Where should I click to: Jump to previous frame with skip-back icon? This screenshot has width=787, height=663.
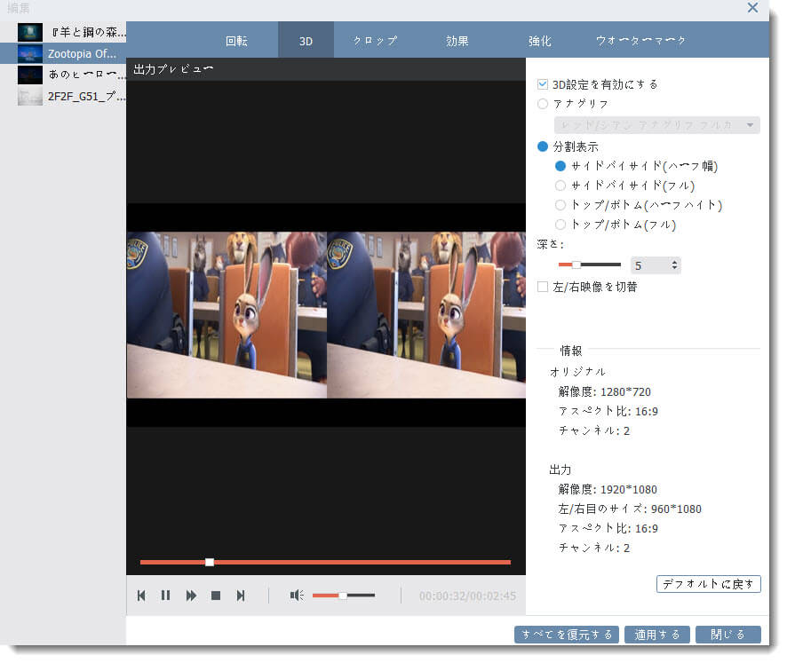pyautogui.click(x=141, y=596)
